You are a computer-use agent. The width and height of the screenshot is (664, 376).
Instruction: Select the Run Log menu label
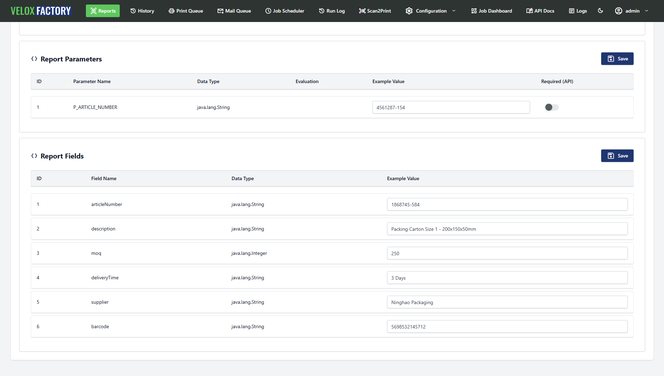click(335, 11)
